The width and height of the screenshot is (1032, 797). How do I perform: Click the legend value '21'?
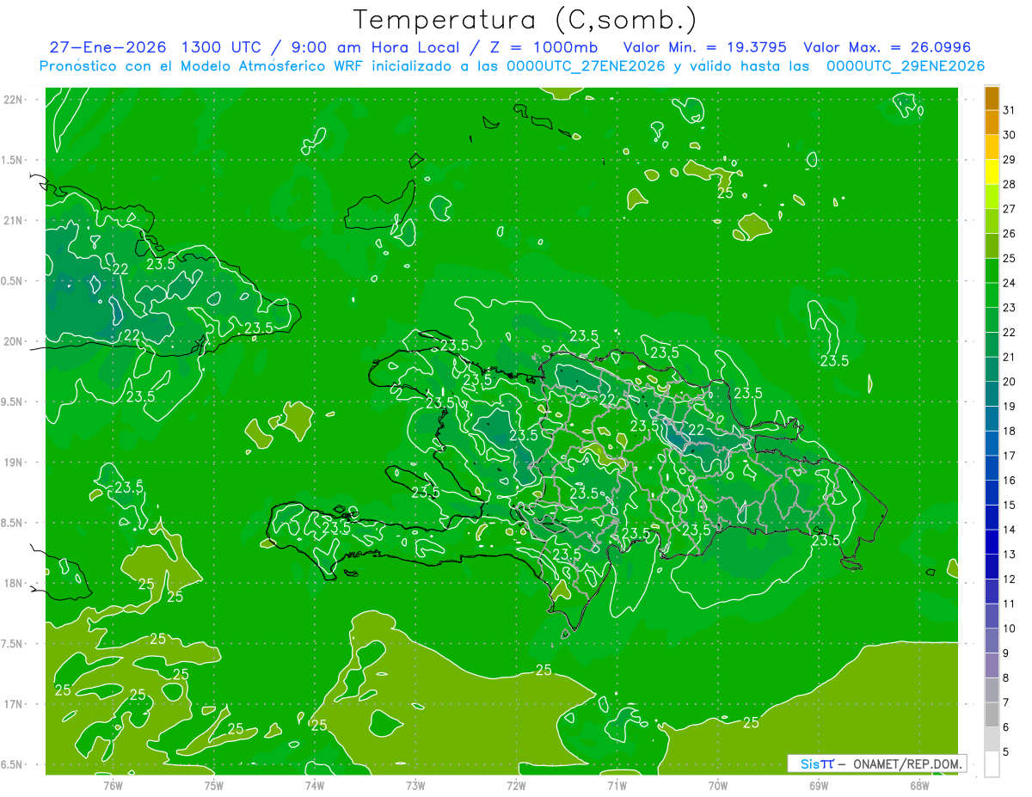point(1009,357)
